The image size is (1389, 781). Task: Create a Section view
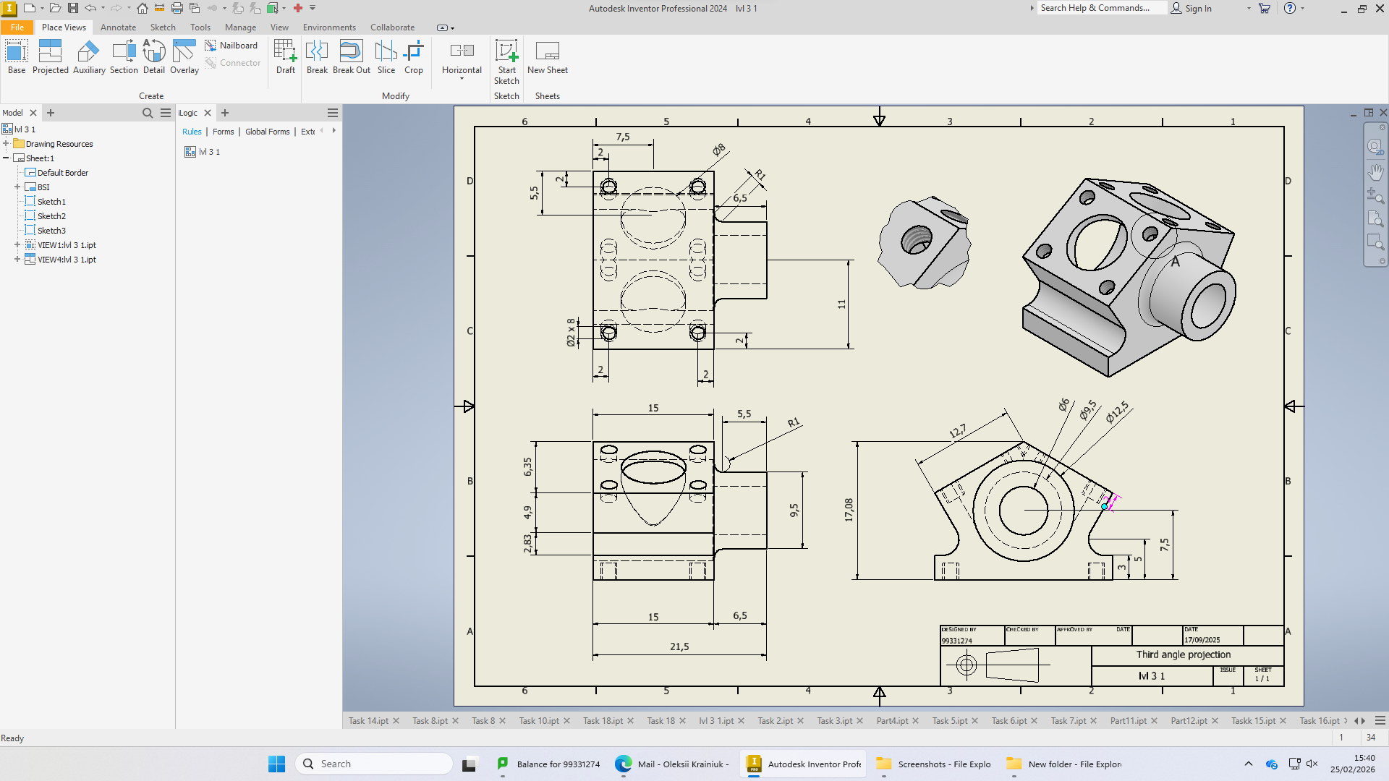(x=124, y=57)
